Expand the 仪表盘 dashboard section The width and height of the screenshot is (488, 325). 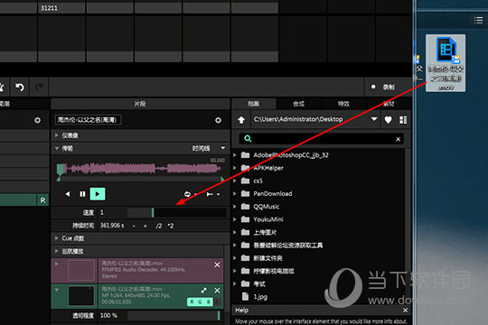point(56,135)
